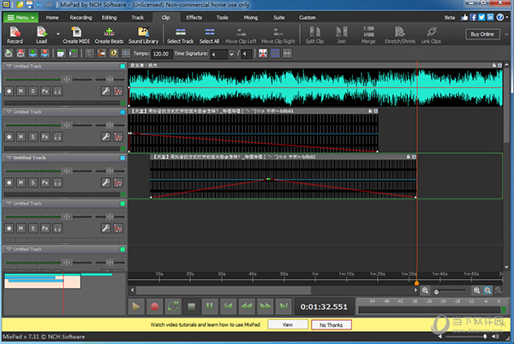The width and height of the screenshot is (514, 344).
Task: Open the Time Signature numerator dropdown
Action: tap(231, 54)
